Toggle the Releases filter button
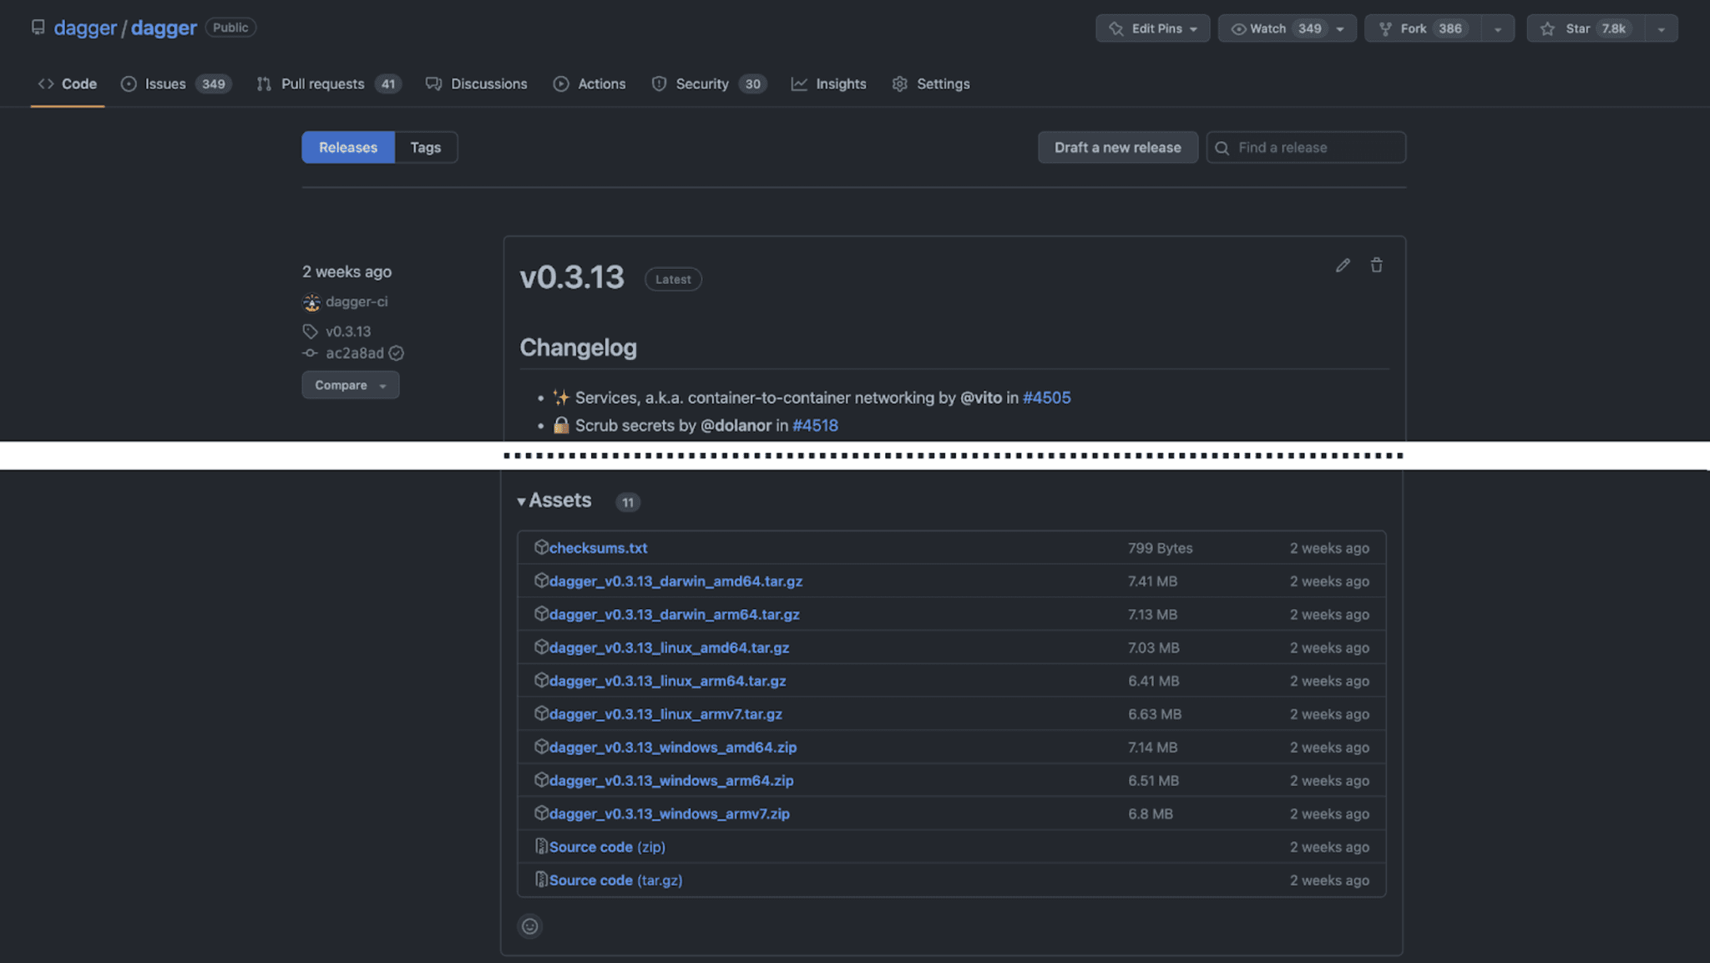The width and height of the screenshot is (1710, 963). pyautogui.click(x=347, y=147)
